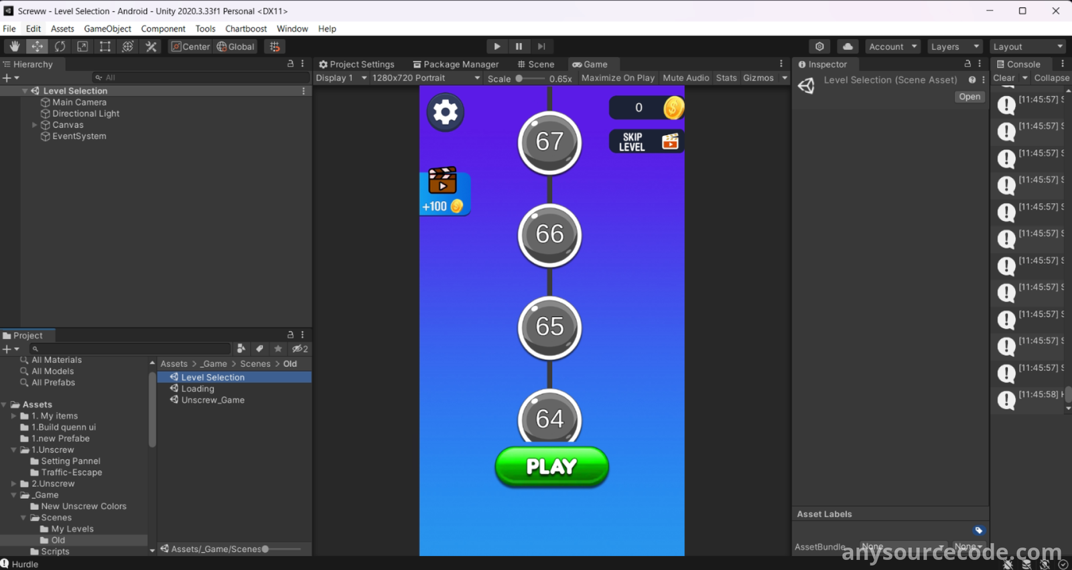Click level 66 node button
Screen dimensions: 1072x570
tap(549, 234)
